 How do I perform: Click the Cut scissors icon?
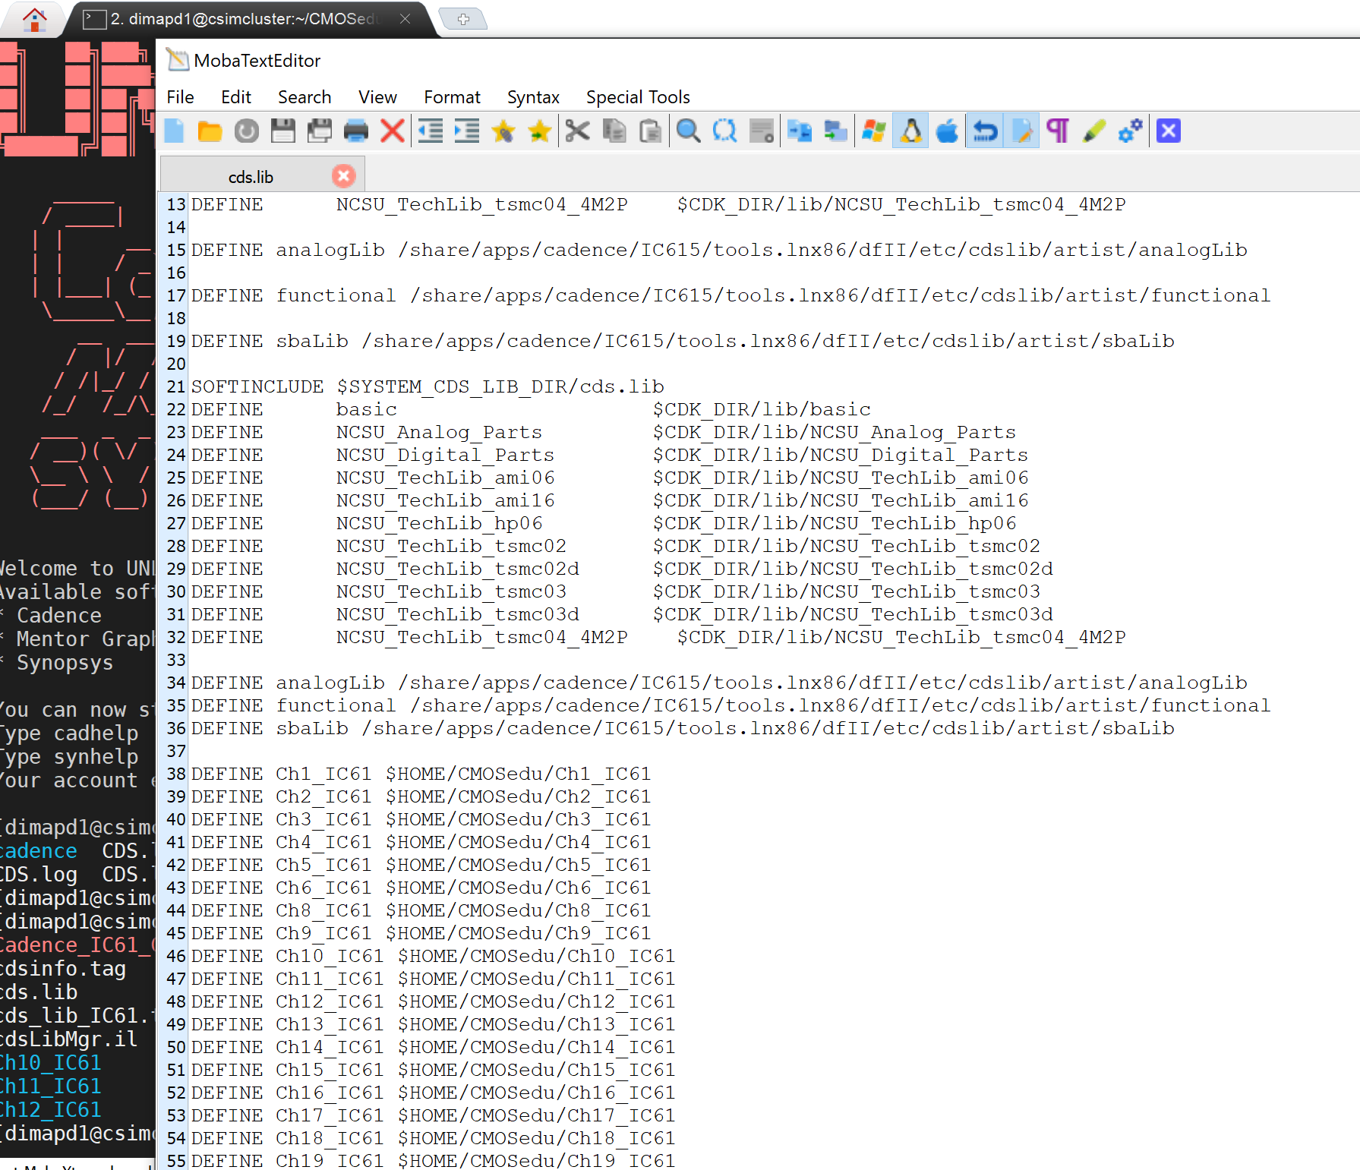(577, 131)
